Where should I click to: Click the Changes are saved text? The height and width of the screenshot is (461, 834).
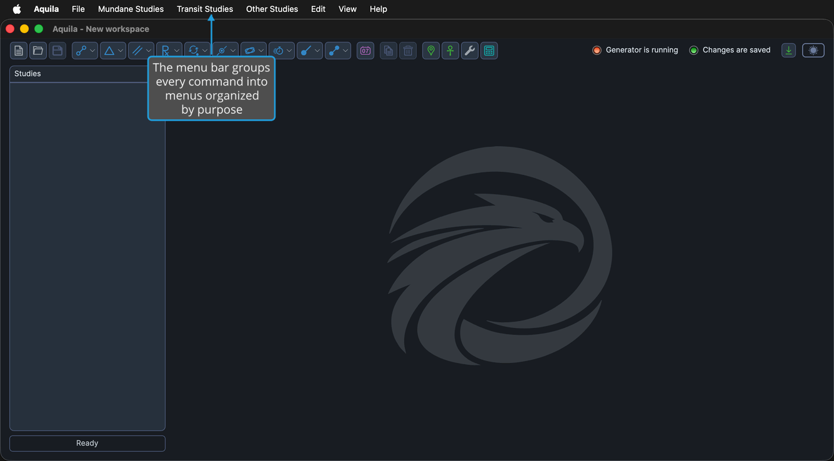pyautogui.click(x=737, y=50)
